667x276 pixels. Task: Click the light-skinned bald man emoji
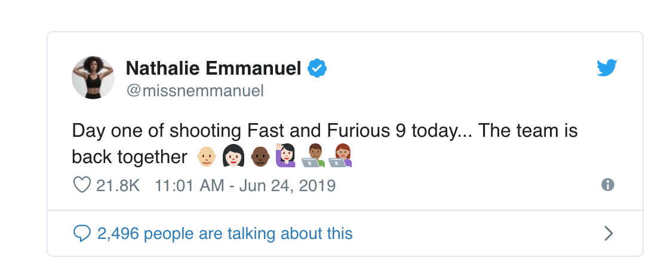[x=207, y=157]
